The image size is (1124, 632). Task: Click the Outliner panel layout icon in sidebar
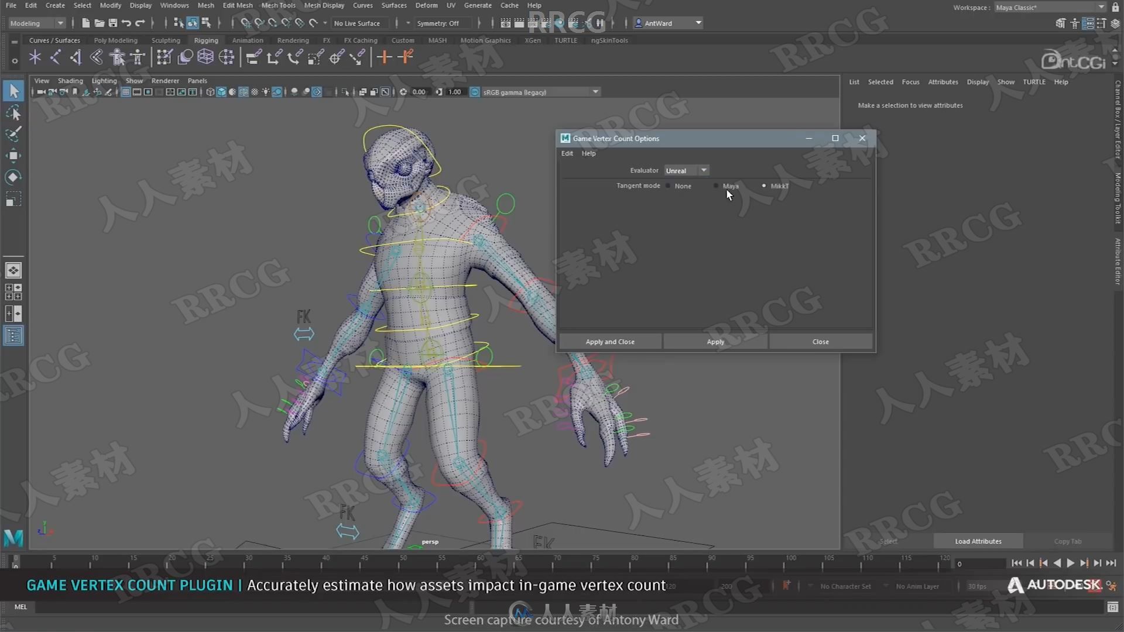click(x=13, y=335)
